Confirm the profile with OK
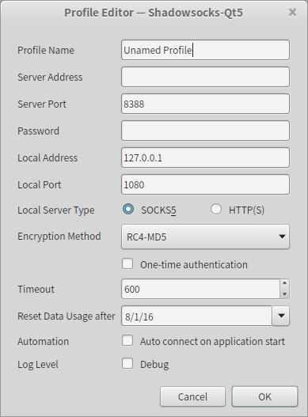308x417 pixels. coord(264,396)
